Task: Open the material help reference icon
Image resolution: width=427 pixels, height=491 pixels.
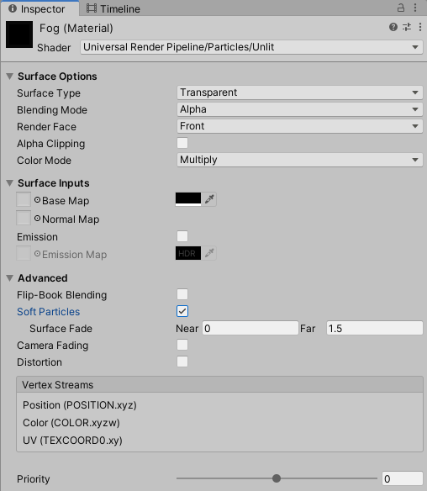Action: point(393,27)
